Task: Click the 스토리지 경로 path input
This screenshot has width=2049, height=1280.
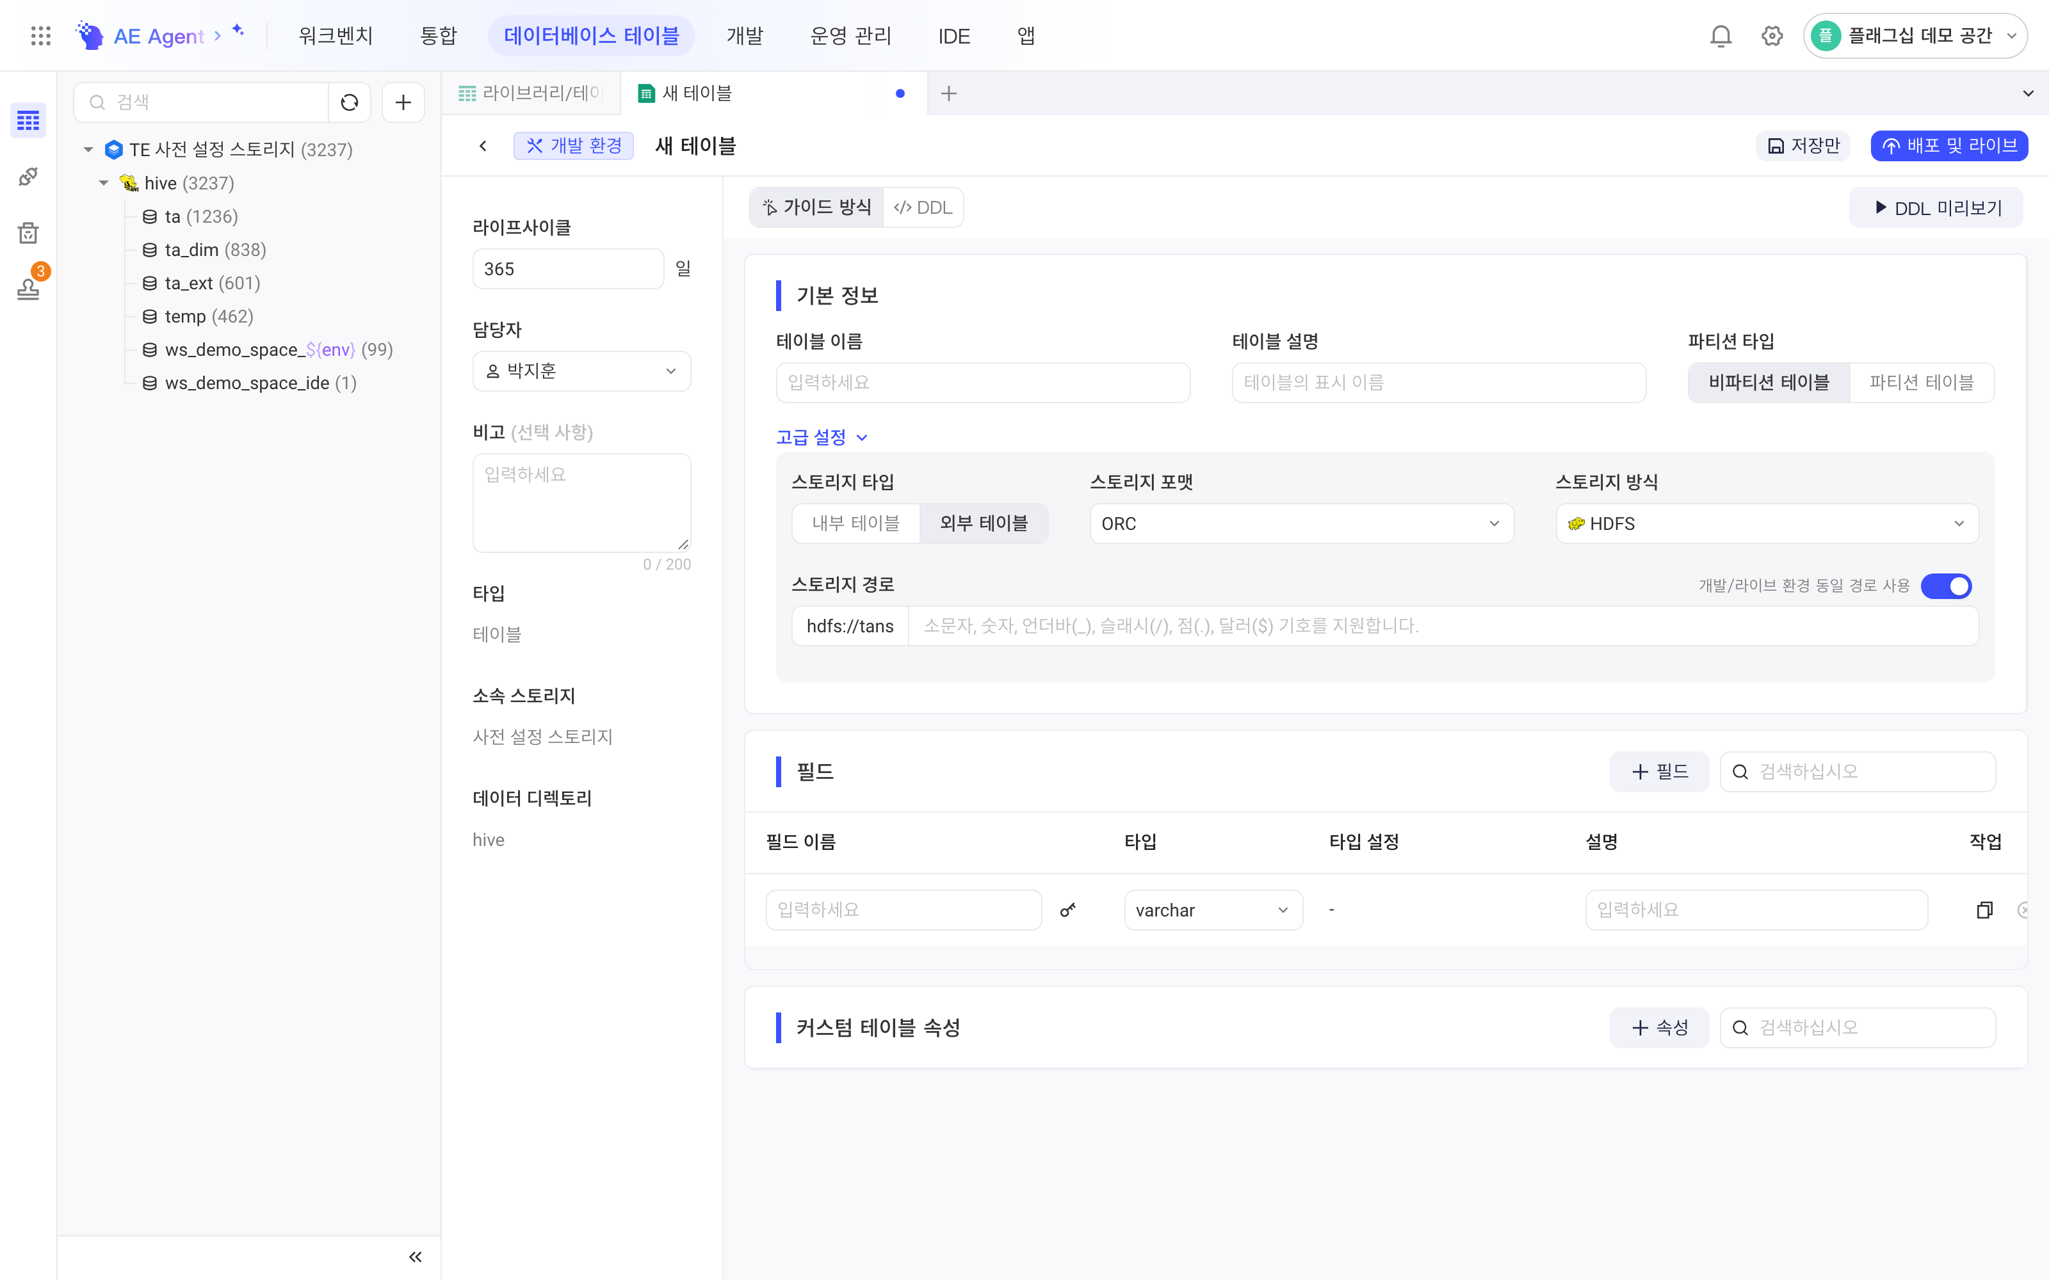Action: [1443, 626]
